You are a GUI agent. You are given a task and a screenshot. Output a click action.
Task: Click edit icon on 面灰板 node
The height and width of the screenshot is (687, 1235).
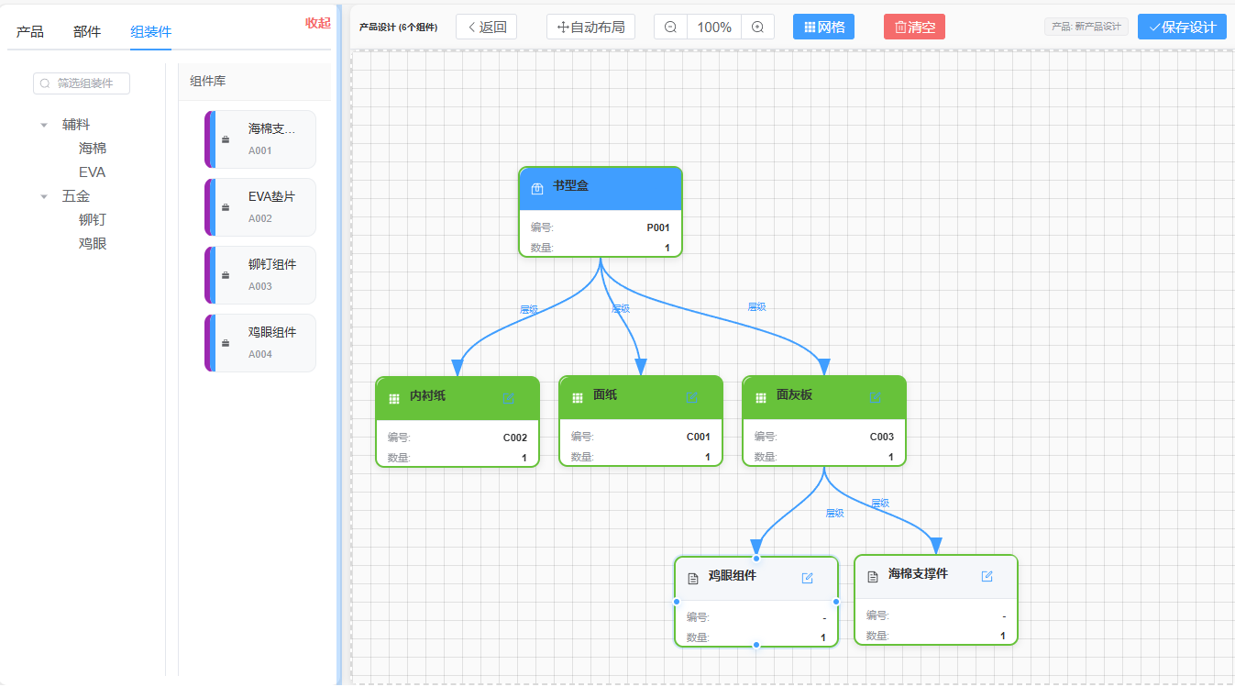pyautogui.click(x=875, y=397)
